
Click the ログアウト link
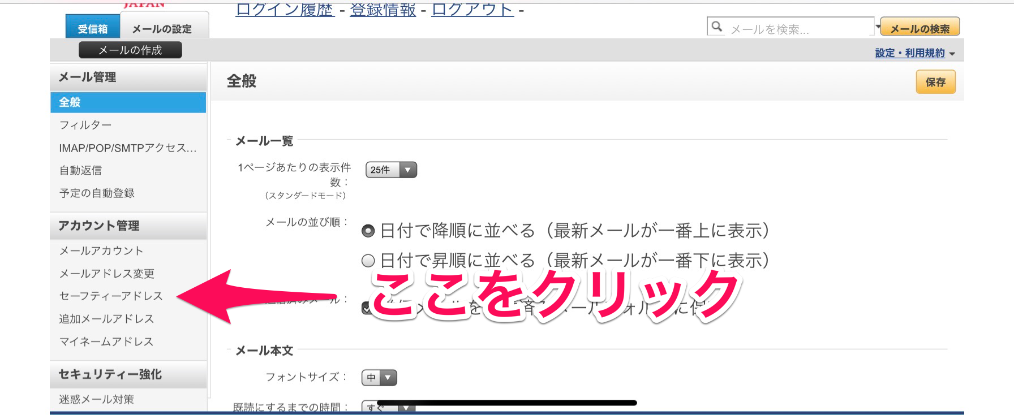472,10
